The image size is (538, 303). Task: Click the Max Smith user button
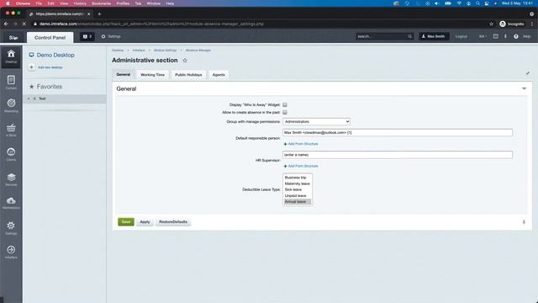click(434, 36)
